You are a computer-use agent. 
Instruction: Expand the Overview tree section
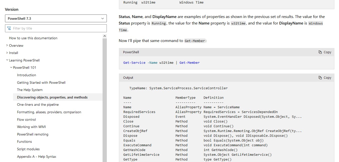16,45
